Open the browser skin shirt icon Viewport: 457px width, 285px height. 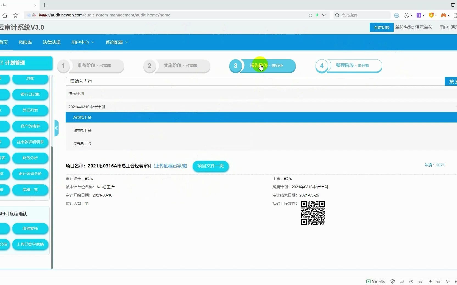coord(453,5)
